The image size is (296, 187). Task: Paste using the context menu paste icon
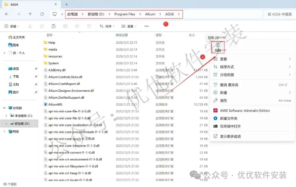tap(218, 47)
